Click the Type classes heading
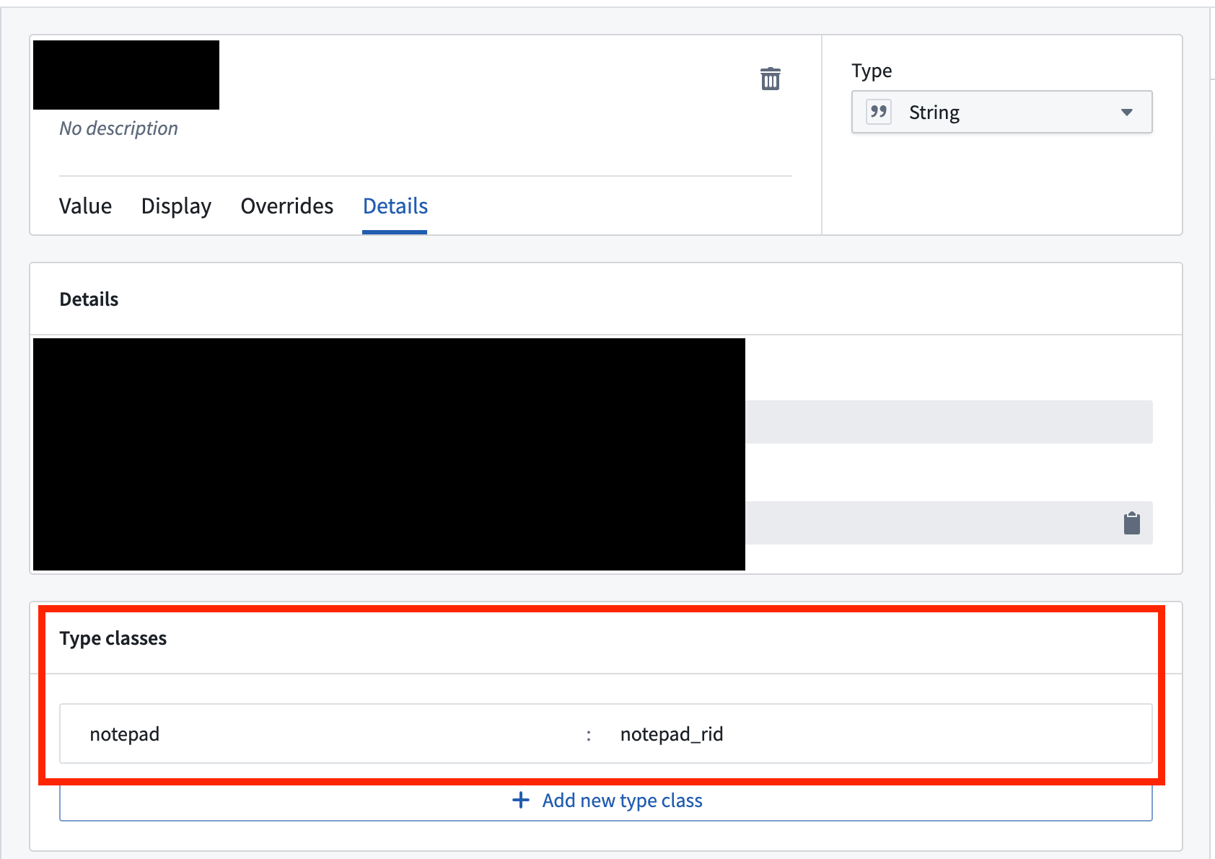 pyautogui.click(x=113, y=638)
